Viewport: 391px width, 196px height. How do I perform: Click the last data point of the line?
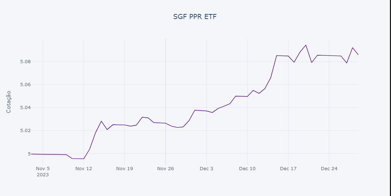[x=358, y=55]
